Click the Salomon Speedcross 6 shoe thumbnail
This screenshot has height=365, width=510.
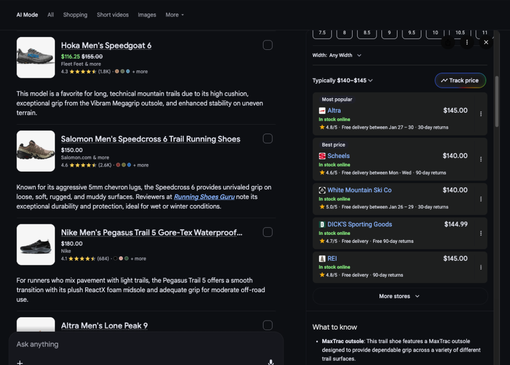point(36,151)
